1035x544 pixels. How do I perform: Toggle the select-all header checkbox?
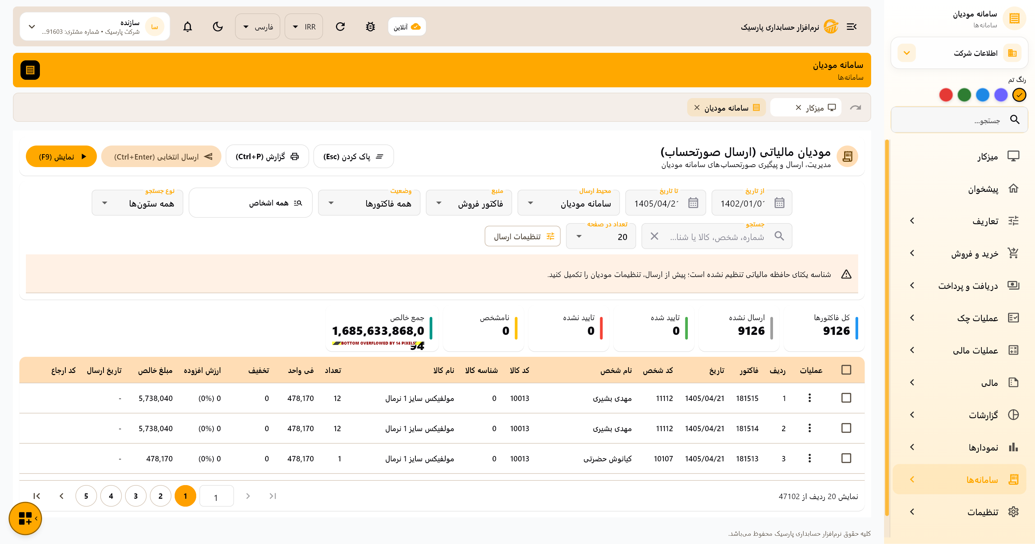846,370
